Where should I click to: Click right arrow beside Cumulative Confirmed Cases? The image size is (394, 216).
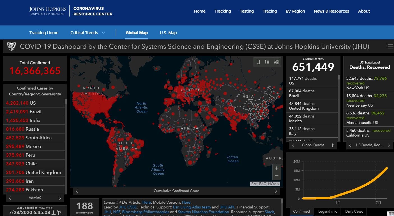click(x=276, y=191)
